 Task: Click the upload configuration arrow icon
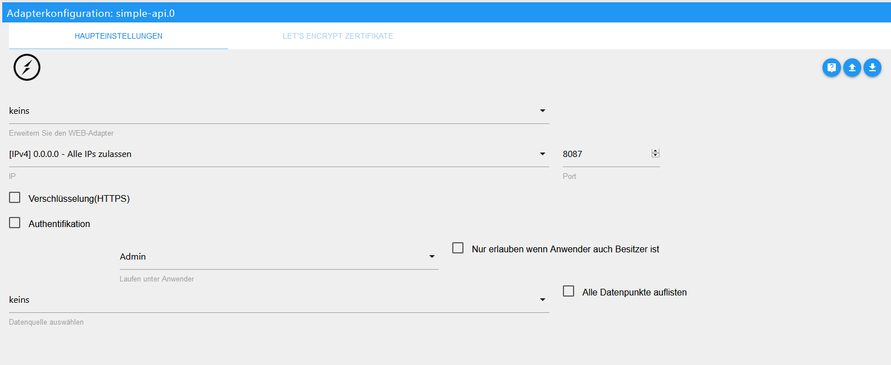(852, 68)
